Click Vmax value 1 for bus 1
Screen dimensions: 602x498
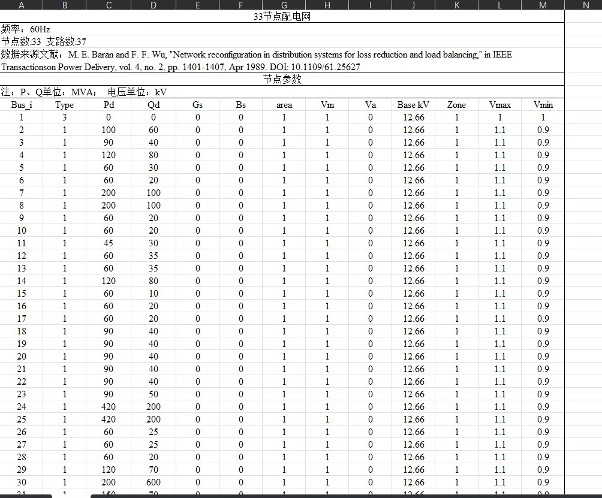pos(500,117)
